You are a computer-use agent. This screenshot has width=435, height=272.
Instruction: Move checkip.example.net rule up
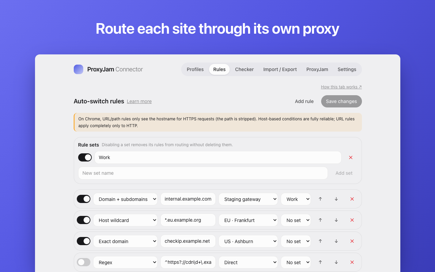coord(320,241)
